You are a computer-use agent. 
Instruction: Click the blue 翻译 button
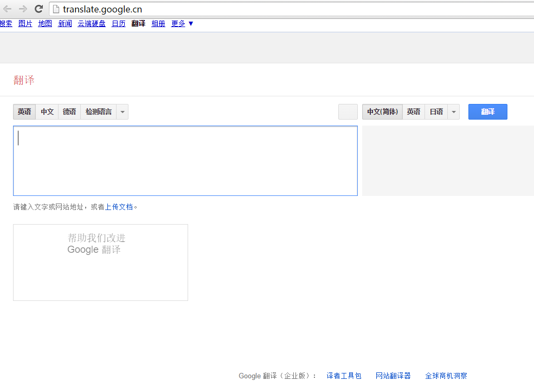pos(487,112)
